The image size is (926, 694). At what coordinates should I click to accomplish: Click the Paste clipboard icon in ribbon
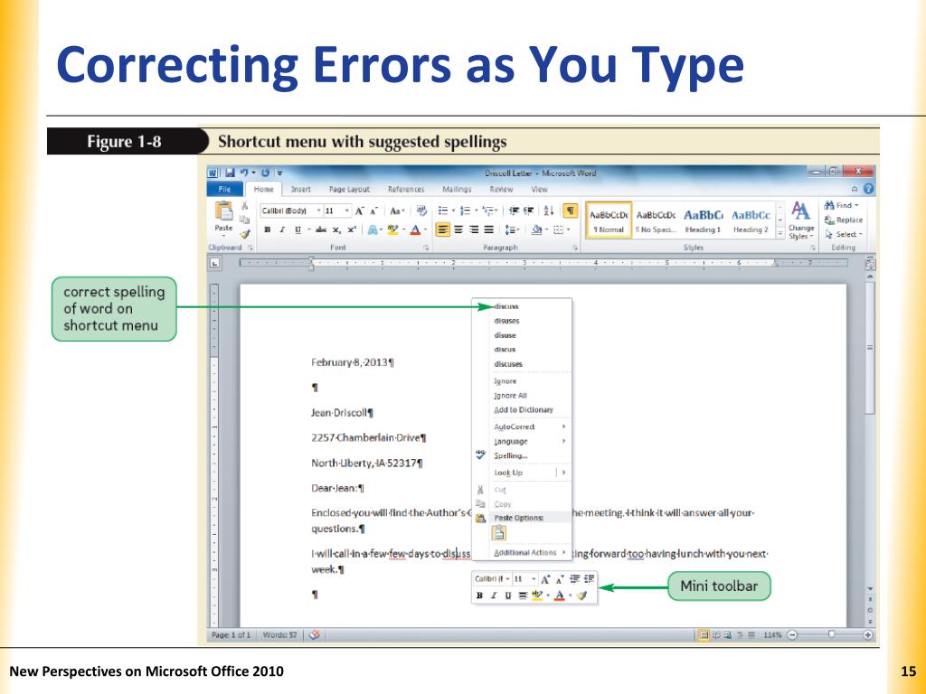coord(224,211)
